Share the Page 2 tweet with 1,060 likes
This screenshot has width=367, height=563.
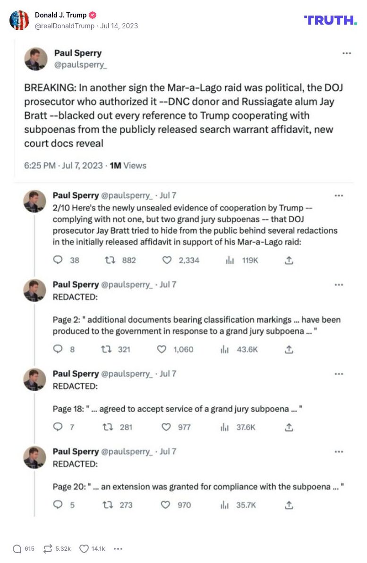(290, 350)
